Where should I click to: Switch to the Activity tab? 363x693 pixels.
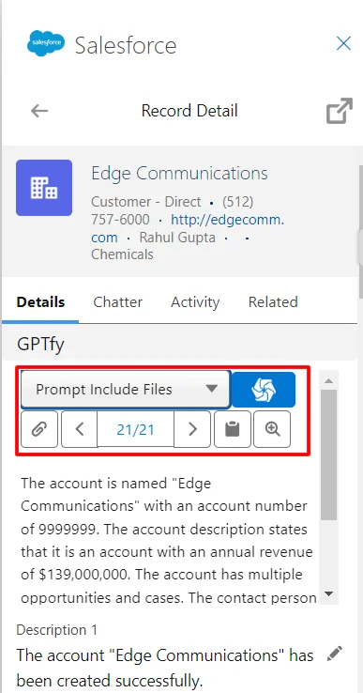pyautogui.click(x=195, y=301)
